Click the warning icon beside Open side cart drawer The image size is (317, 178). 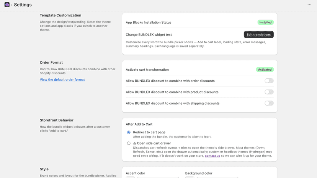pos(134,143)
